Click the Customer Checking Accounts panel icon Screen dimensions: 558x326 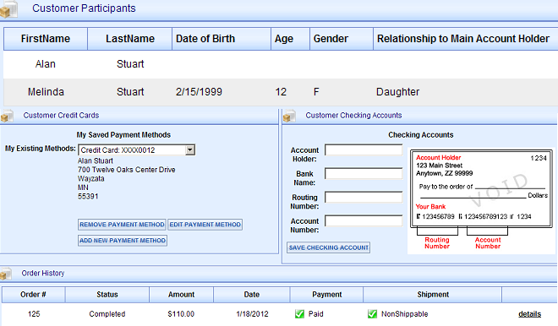click(289, 117)
